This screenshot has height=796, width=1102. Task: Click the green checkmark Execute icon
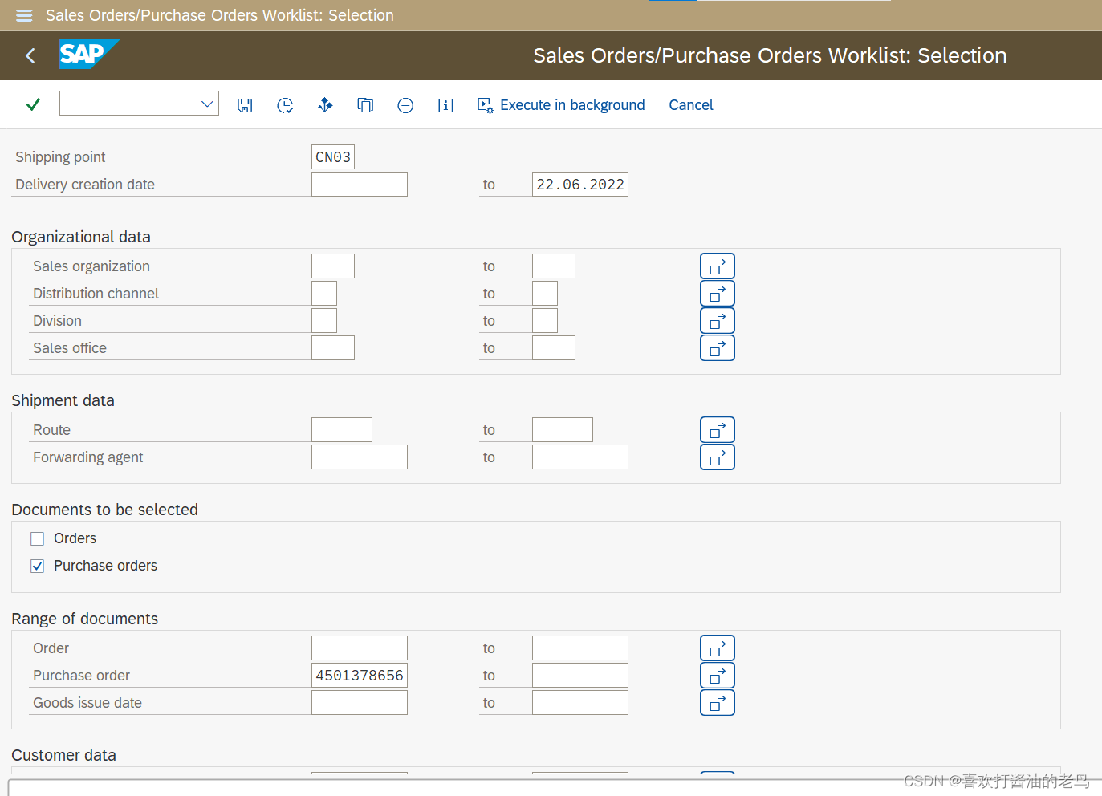32,104
